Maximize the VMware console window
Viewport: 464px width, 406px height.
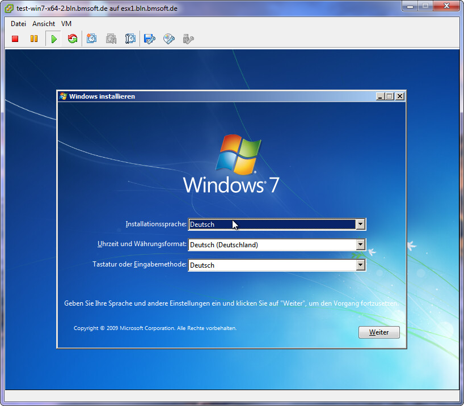pyautogui.click(x=425, y=6)
